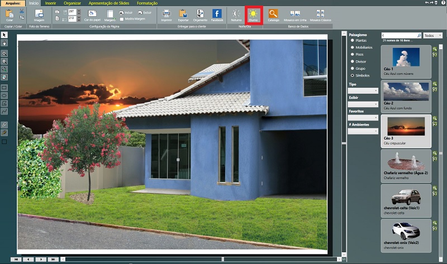Click the Diurno sun icon
Image resolution: width=447 pixels, height=264 pixels.
coord(254,13)
